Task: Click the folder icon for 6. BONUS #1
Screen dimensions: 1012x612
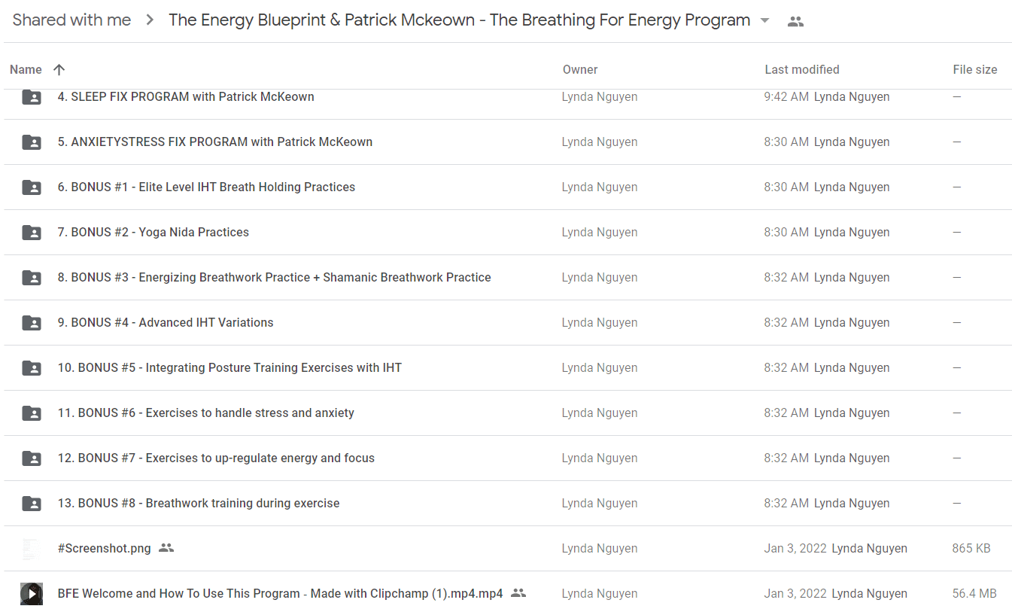Action: tap(32, 187)
